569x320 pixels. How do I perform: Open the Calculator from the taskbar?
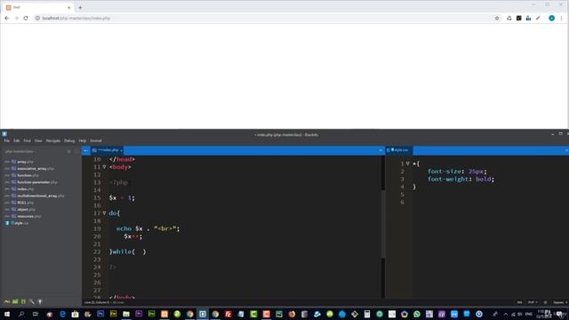[367, 314]
